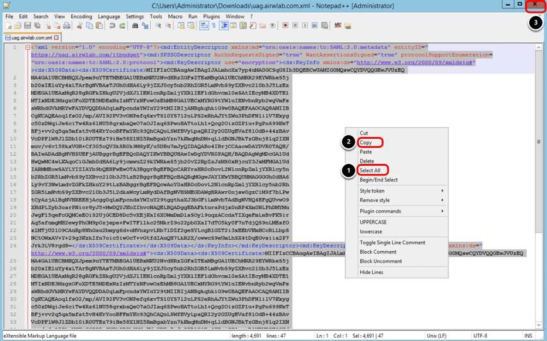
Task: Toggle Synchronize vertical scrolling icon
Action: (x=181, y=26)
